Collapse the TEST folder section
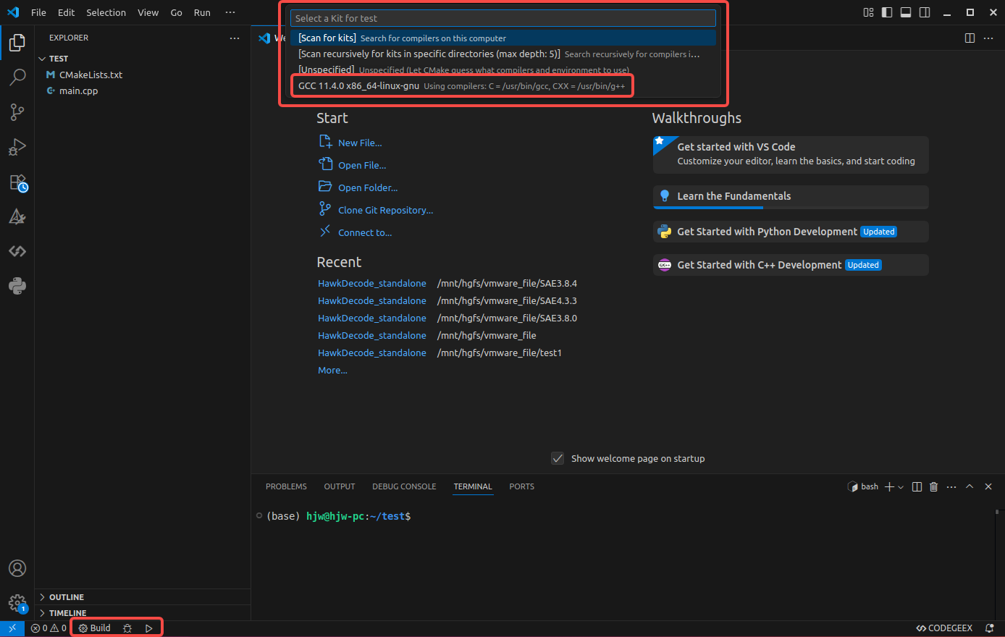This screenshot has width=1005, height=637. (143, 59)
